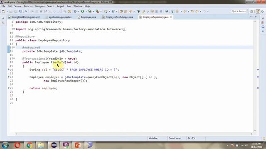Click the marker on line 20 gutter
The image size is (266, 149).
[x=8, y=70]
